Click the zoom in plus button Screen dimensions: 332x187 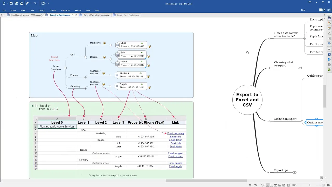click(x=320, y=185)
